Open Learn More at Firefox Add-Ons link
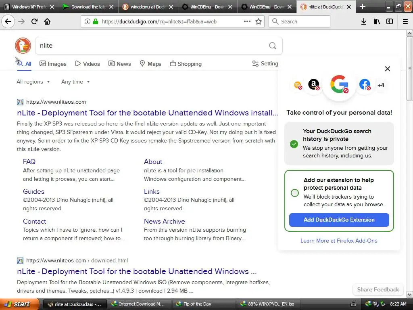This screenshot has width=413, height=310. (x=339, y=241)
